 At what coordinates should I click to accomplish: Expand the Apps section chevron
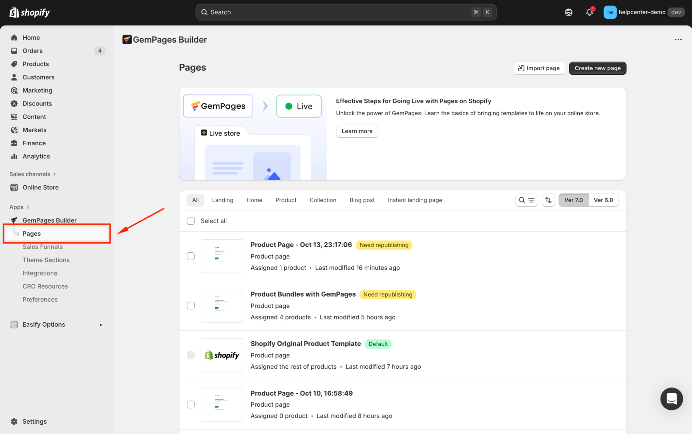[28, 207]
